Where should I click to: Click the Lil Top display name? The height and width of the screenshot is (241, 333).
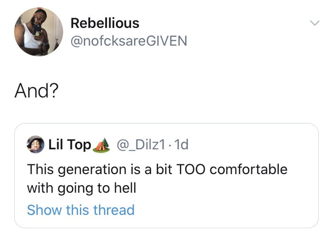pyautogui.click(x=69, y=145)
